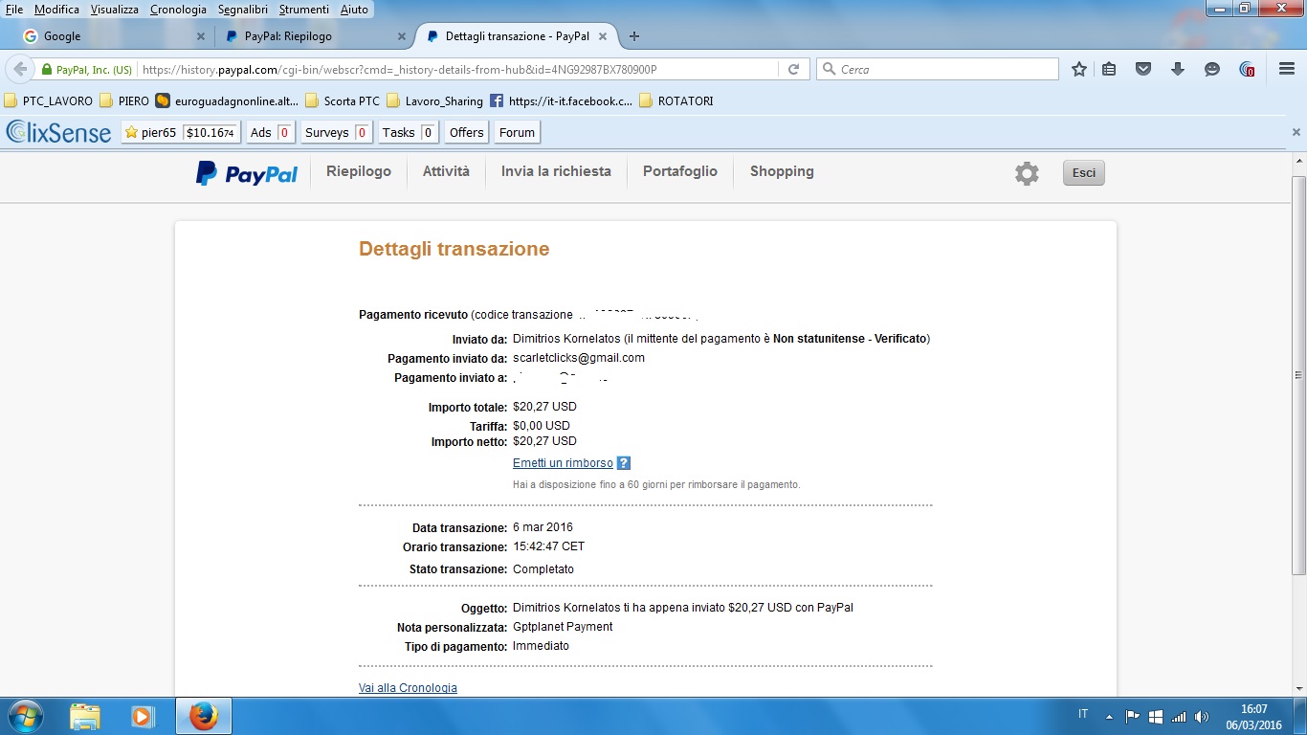Open the Visualizza menu
This screenshot has height=735, width=1307.
(x=115, y=9)
